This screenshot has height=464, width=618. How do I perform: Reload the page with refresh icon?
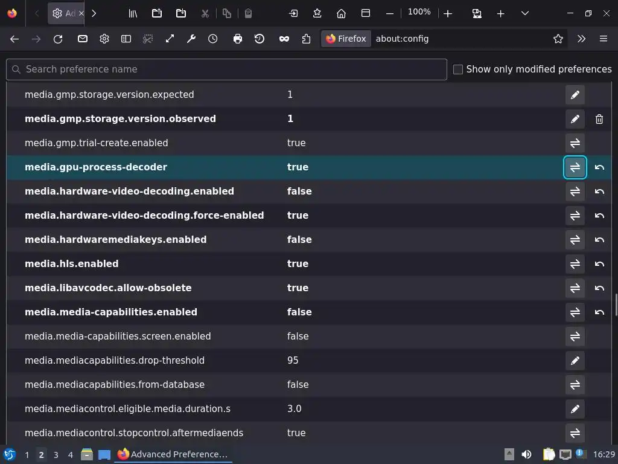(x=58, y=39)
